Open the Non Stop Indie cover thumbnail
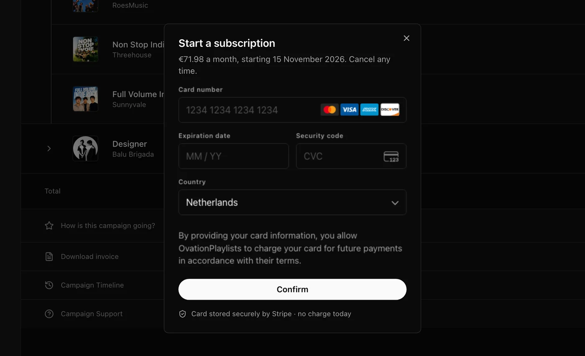The height and width of the screenshot is (356, 585). pyautogui.click(x=85, y=49)
